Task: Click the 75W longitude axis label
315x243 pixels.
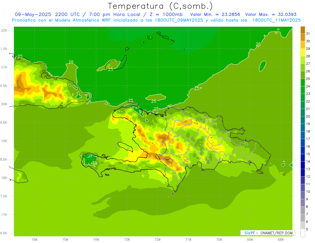Action: point(65,240)
